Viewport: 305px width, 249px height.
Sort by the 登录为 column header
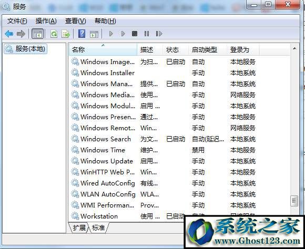tap(243, 50)
